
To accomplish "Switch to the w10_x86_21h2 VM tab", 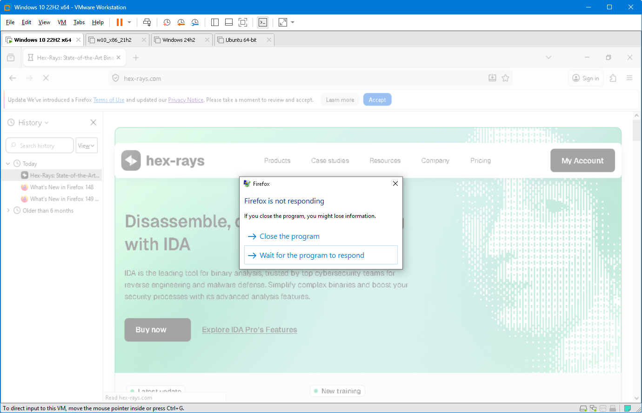I will [x=117, y=40].
